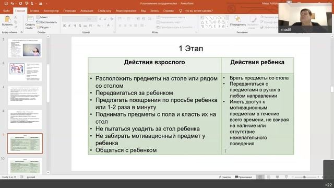Viewport: 334px width, 188px height.
Task: Switch to the Анимация tab
Action: (87, 10)
